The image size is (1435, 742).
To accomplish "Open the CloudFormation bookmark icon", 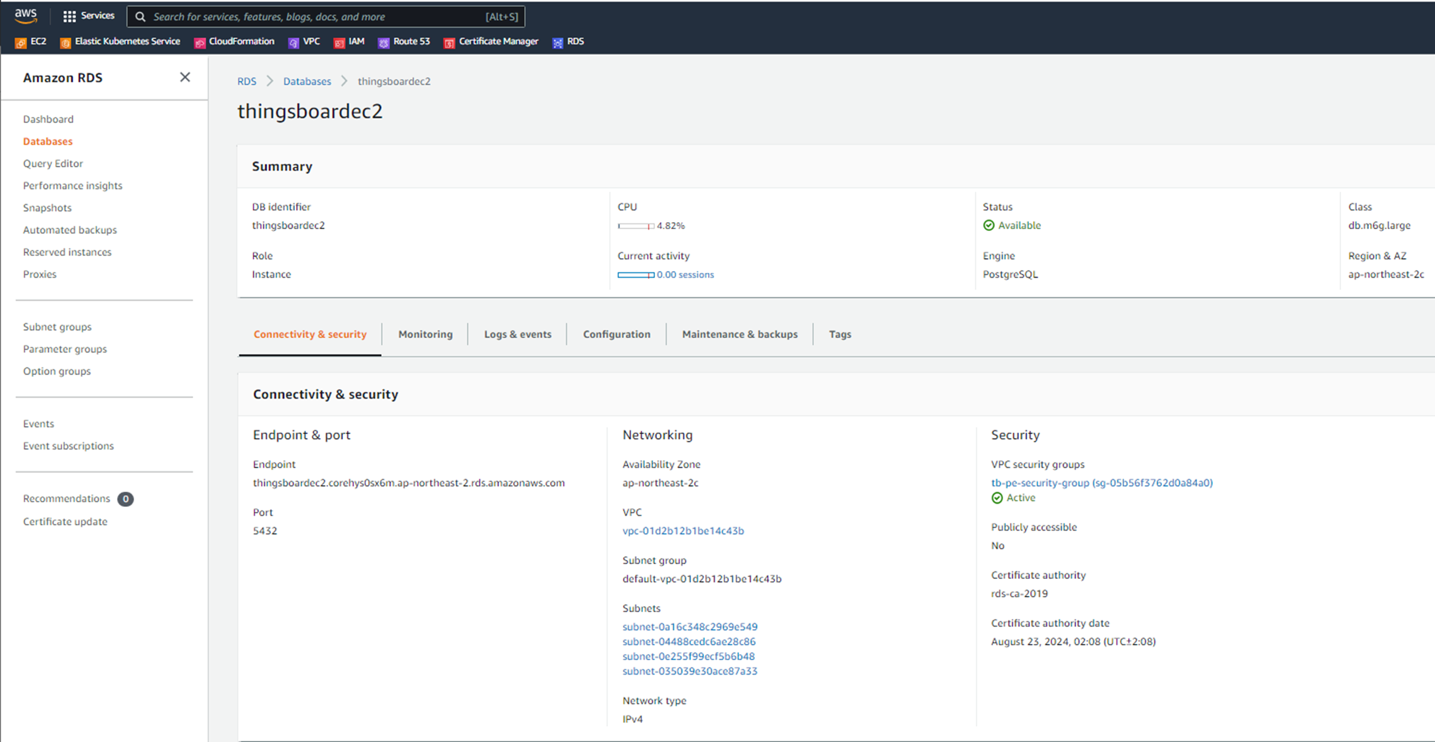I will tap(200, 43).
